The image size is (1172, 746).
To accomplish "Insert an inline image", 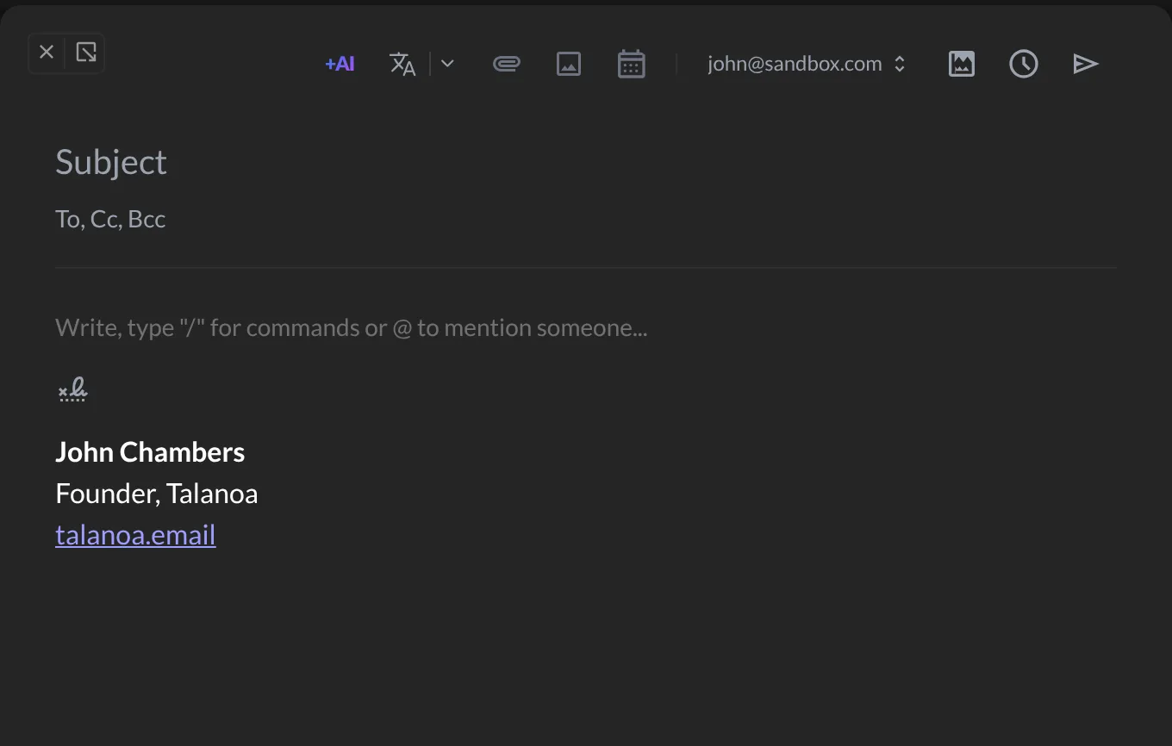I will tap(569, 64).
